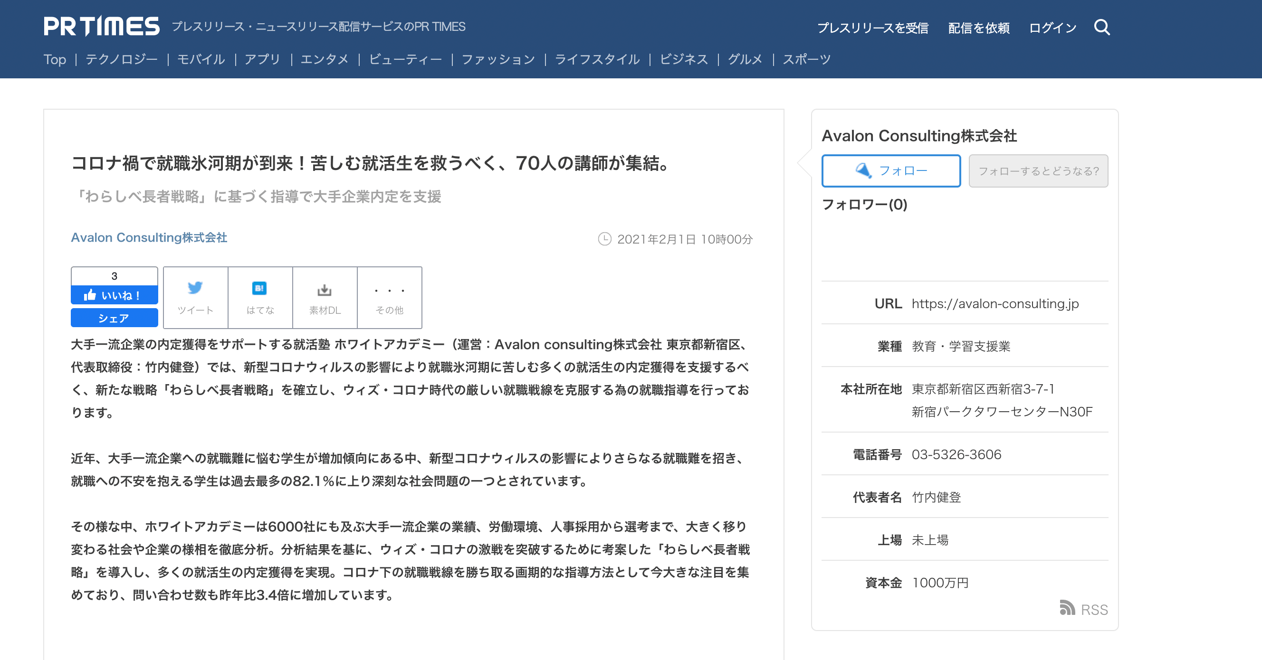Follow Avalon Consulting with フォロー button

tap(890, 171)
